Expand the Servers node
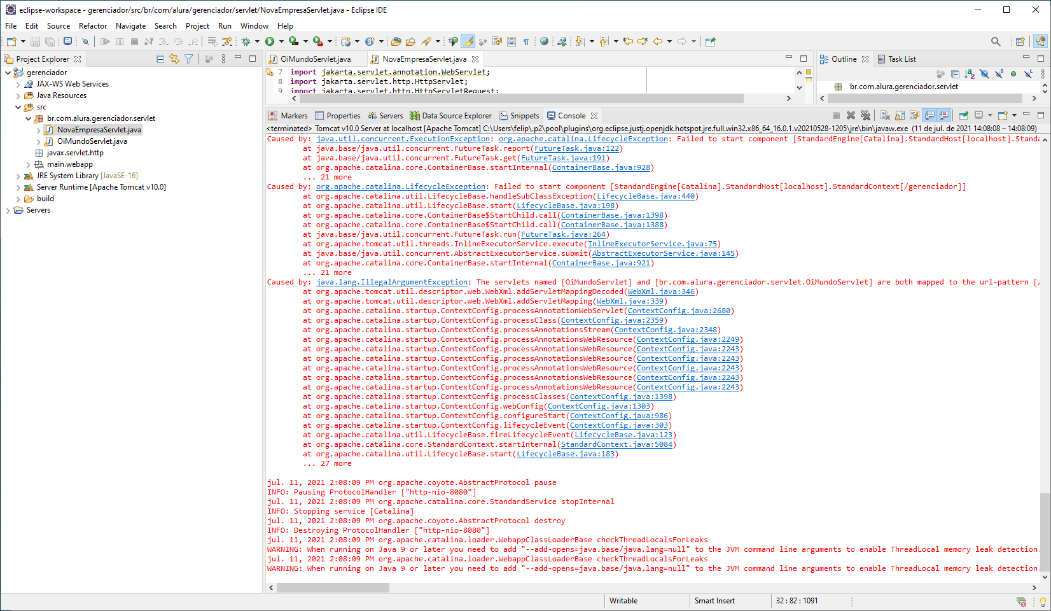 [x=8, y=210]
